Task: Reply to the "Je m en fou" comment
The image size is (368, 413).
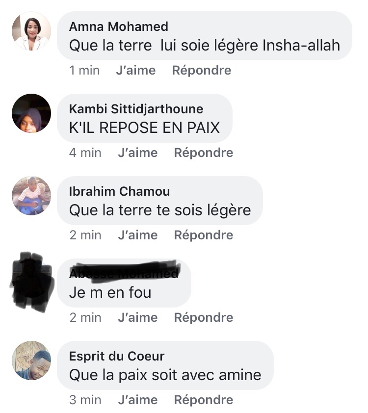Action: click(204, 318)
